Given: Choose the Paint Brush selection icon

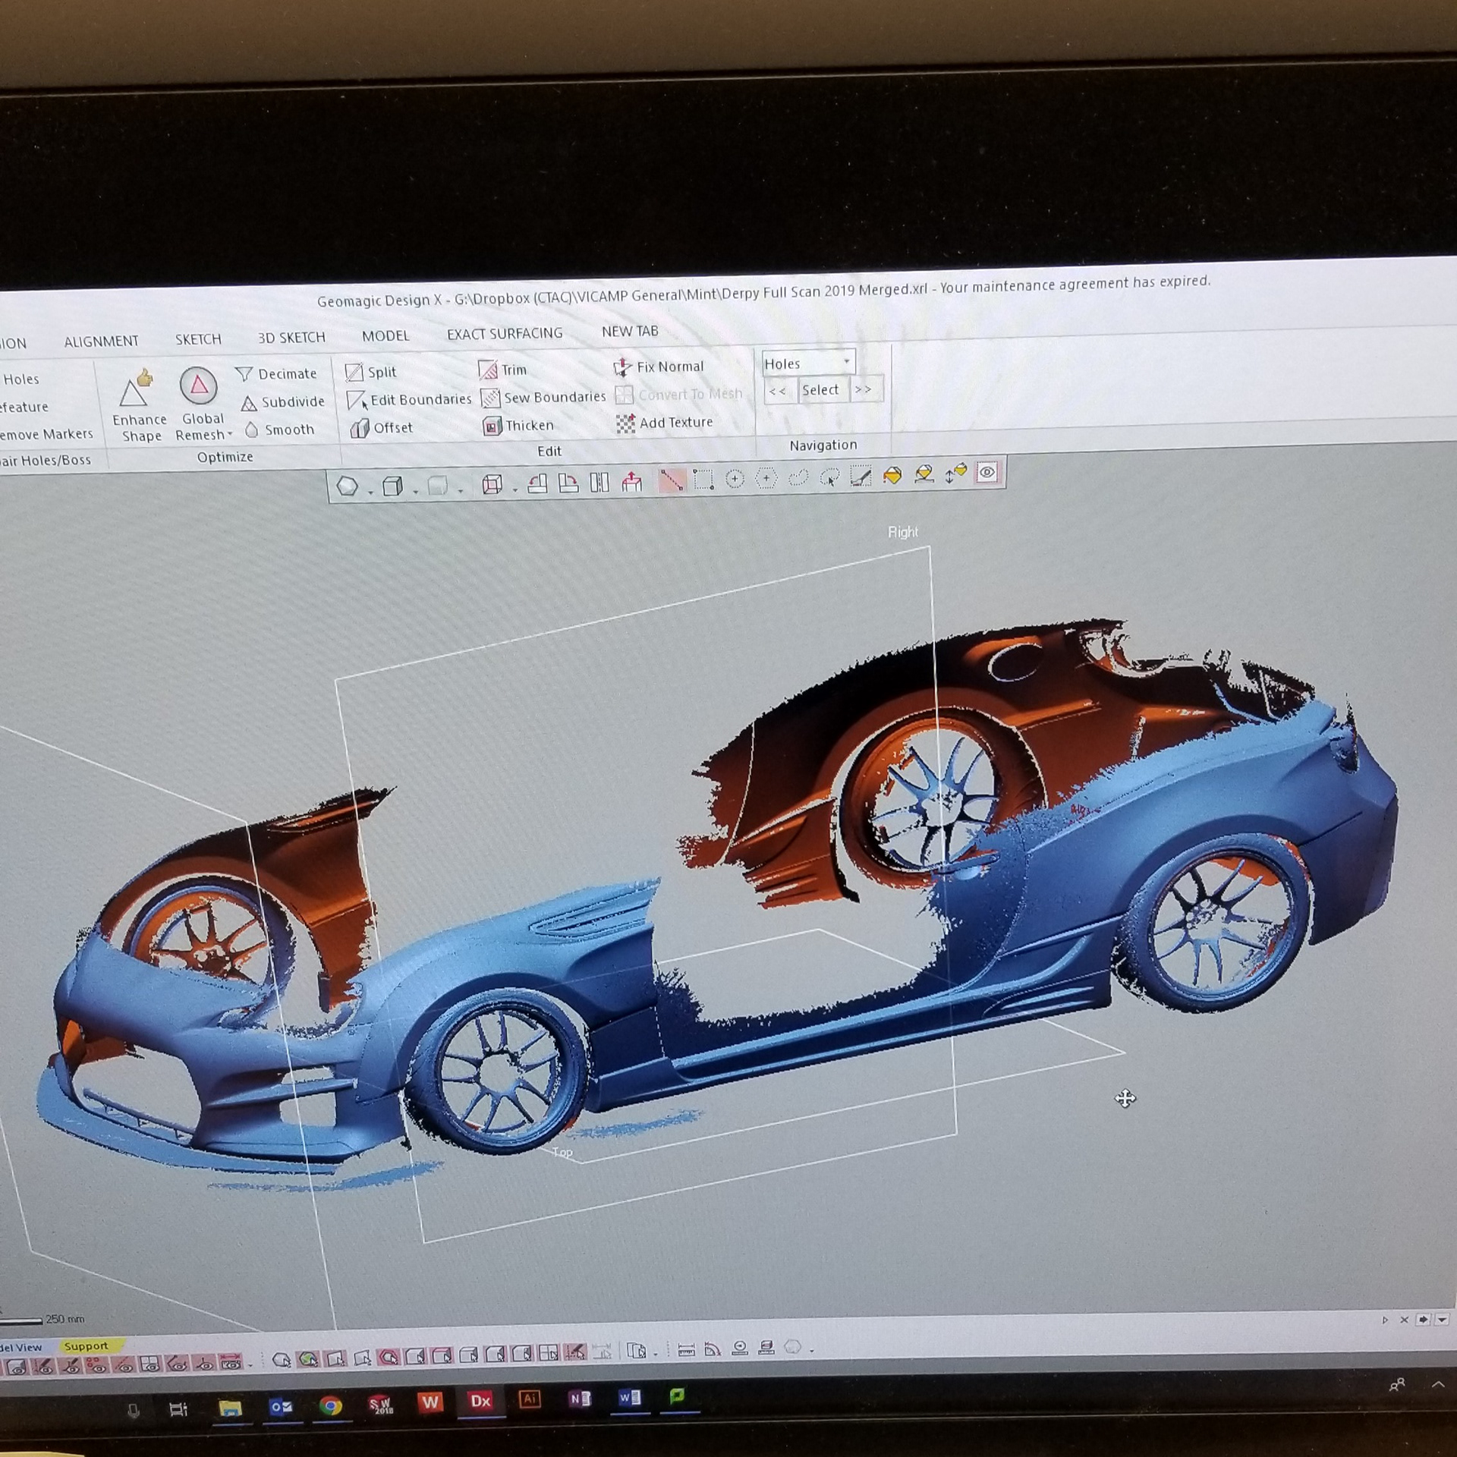Looking at the screenshot, I should click(861, 476).
